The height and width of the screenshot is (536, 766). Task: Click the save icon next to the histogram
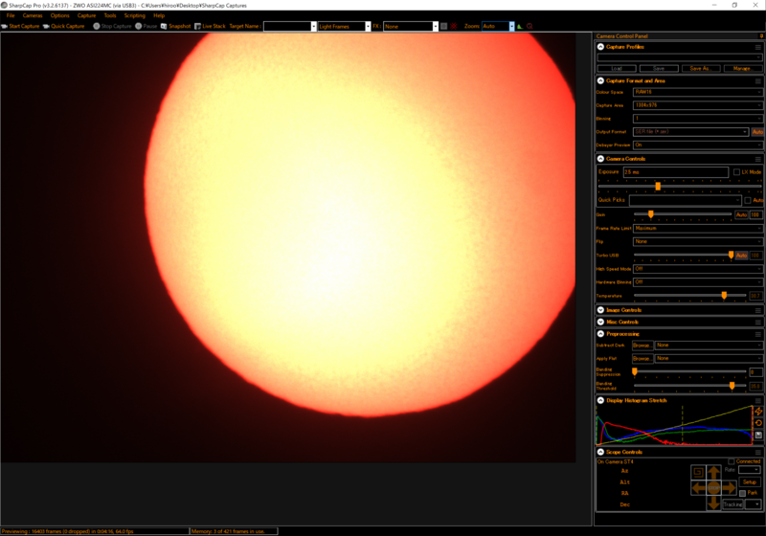758,435
